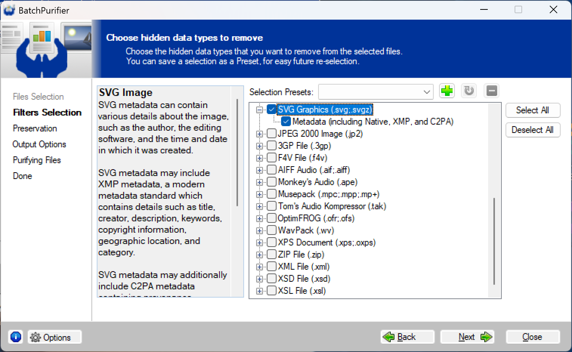Click the BatchPurifier title bar app icon
The width and height of the screenshot is (572, 352).
pyautogui.click(x=9, y=10)
